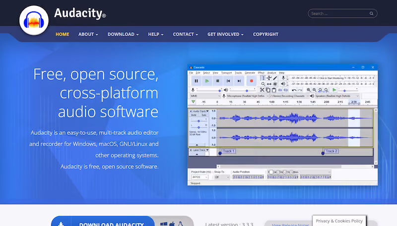
Task: Open the CONTACT dropdown menu
Action: [185, 34]
